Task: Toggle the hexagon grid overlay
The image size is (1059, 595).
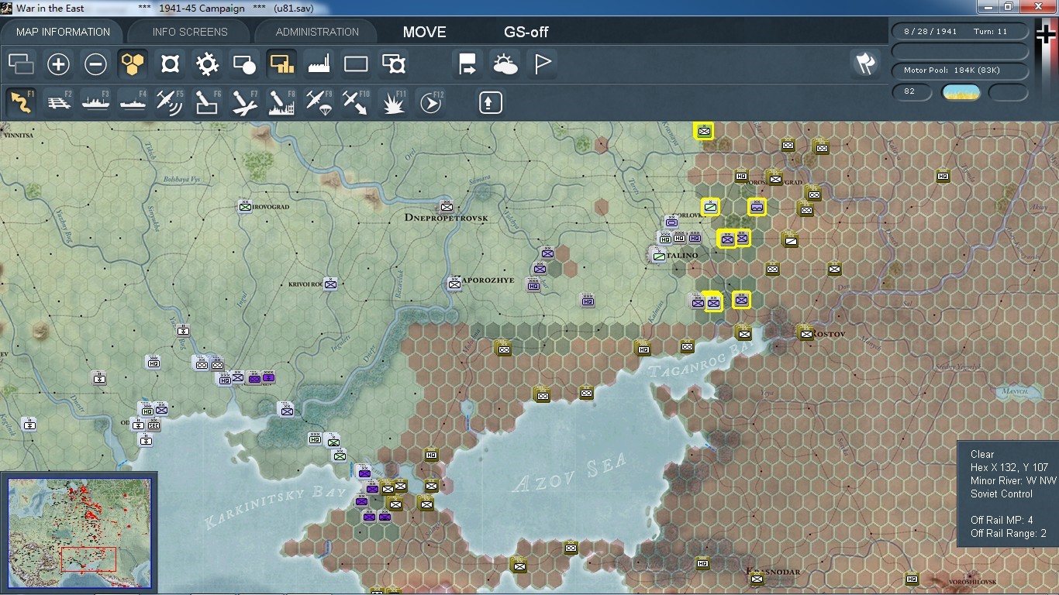Action: [133, 64]
